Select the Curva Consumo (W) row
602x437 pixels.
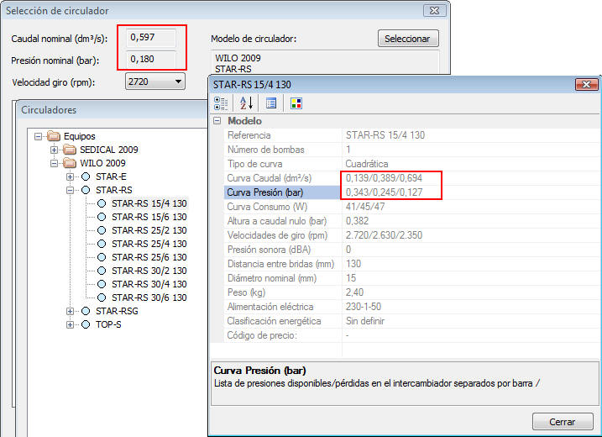click(413, 207)
